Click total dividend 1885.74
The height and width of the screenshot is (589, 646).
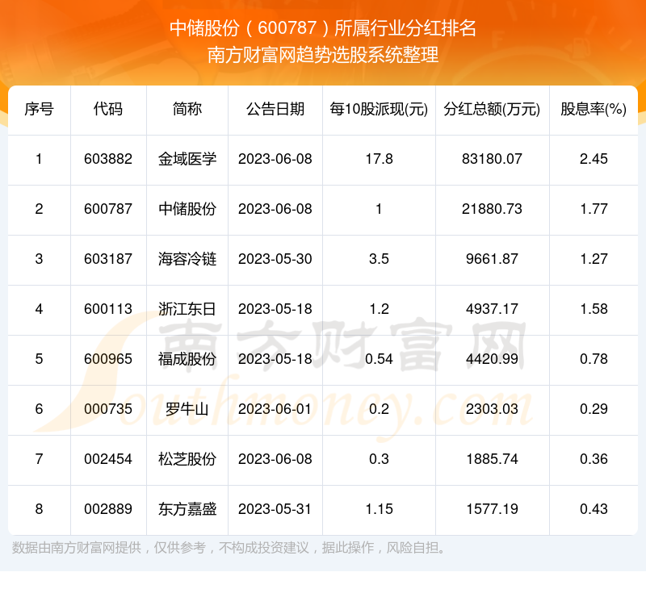click(x=492, y=459)
